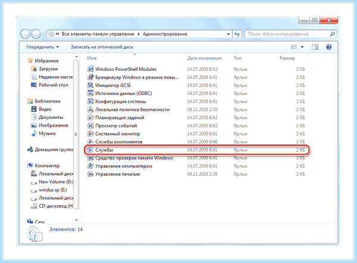This screenshot has height=263, width=357.
Task: Select the Службы shortcut icon
Action: 90,150
